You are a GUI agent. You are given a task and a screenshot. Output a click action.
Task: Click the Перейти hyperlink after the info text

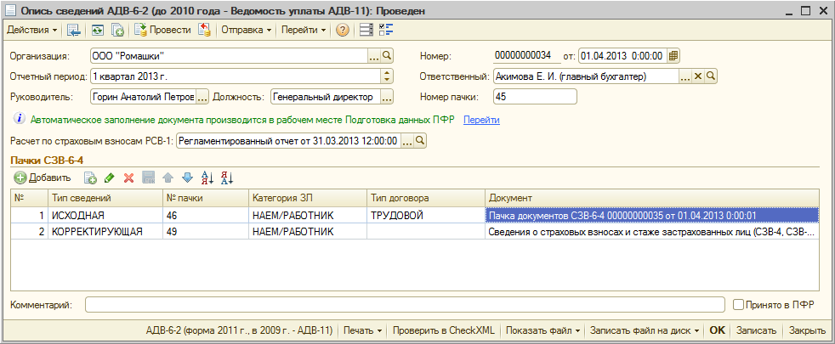pyautogui.click(x=481, y=120)
